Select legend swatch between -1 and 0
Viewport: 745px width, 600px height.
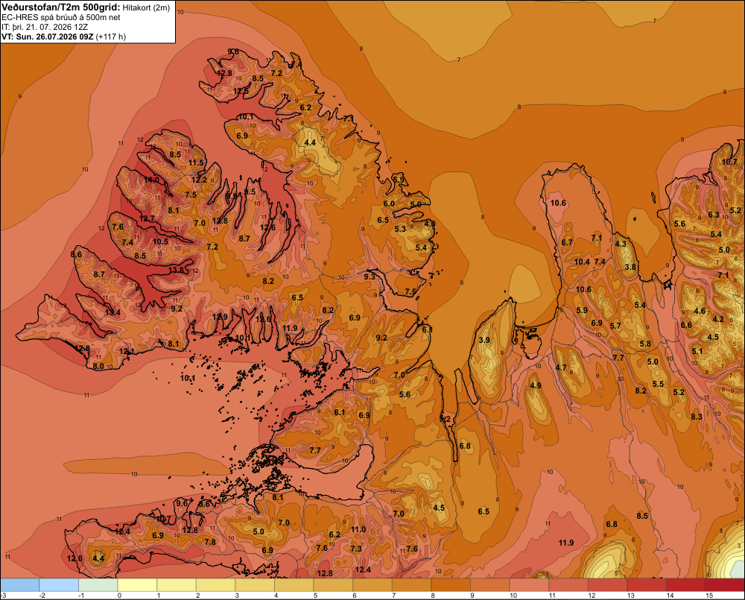tap(98, 585)
